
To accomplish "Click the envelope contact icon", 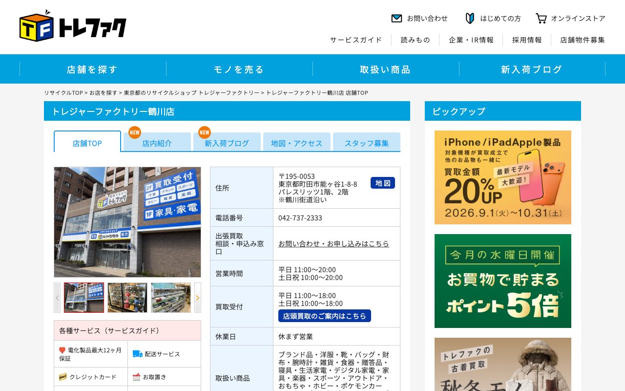I will click(396, 19).
